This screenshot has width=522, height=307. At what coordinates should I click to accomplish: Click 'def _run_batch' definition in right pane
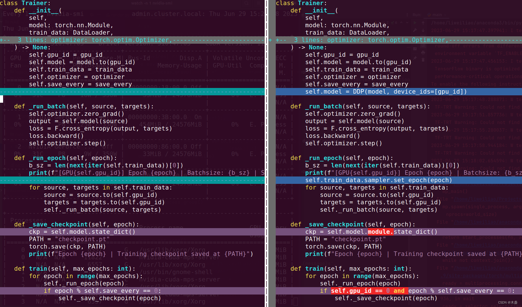click(x=360, y=106)
